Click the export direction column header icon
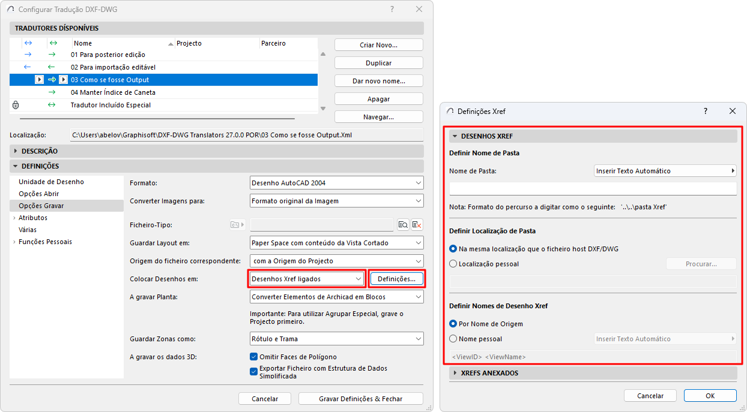Screen dimensions: 747x412 53,43
